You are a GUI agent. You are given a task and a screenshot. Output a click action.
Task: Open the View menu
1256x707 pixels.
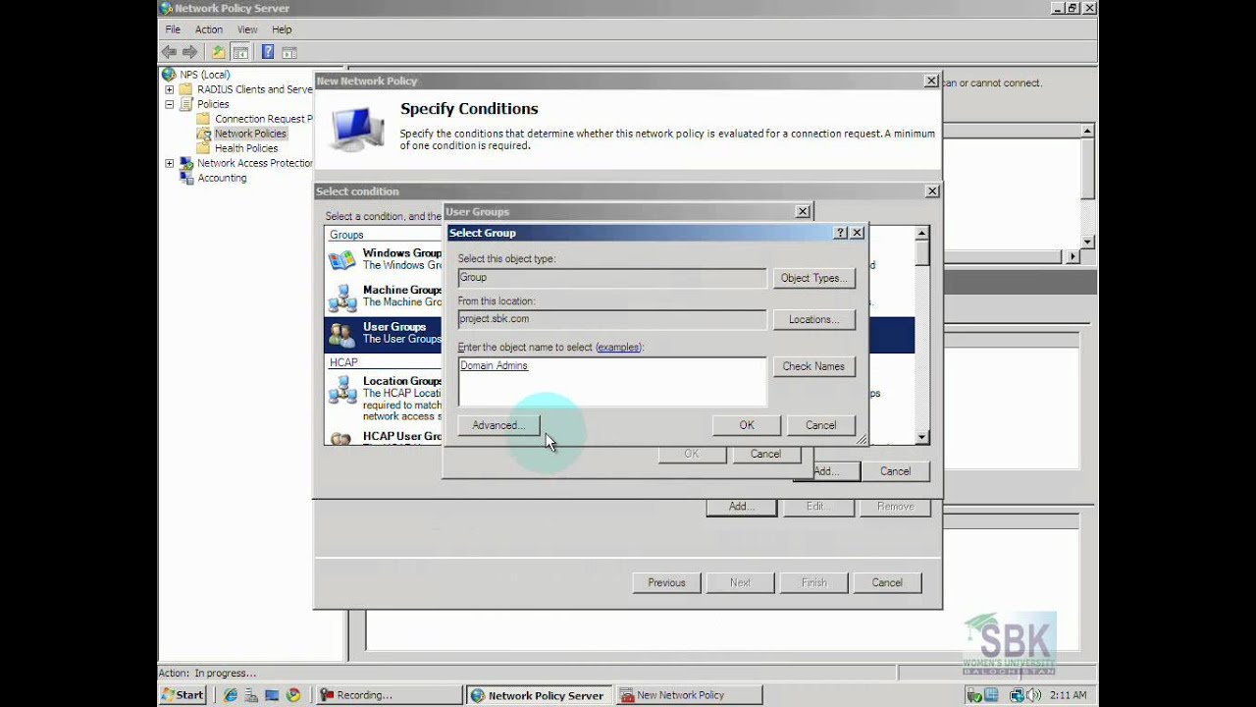click(247, 29)
